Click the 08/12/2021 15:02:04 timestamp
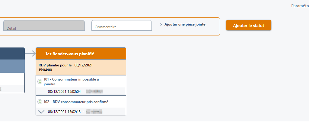The width and height of the screenshot is (309, 122). pyautogui.click(x=64, y=91)
